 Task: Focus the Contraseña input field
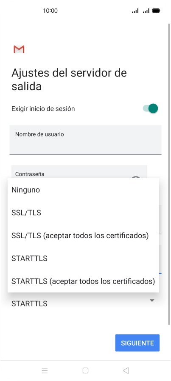point(79,172)
